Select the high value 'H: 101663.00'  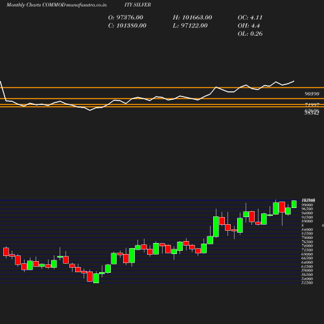click(x=192, y=17)
